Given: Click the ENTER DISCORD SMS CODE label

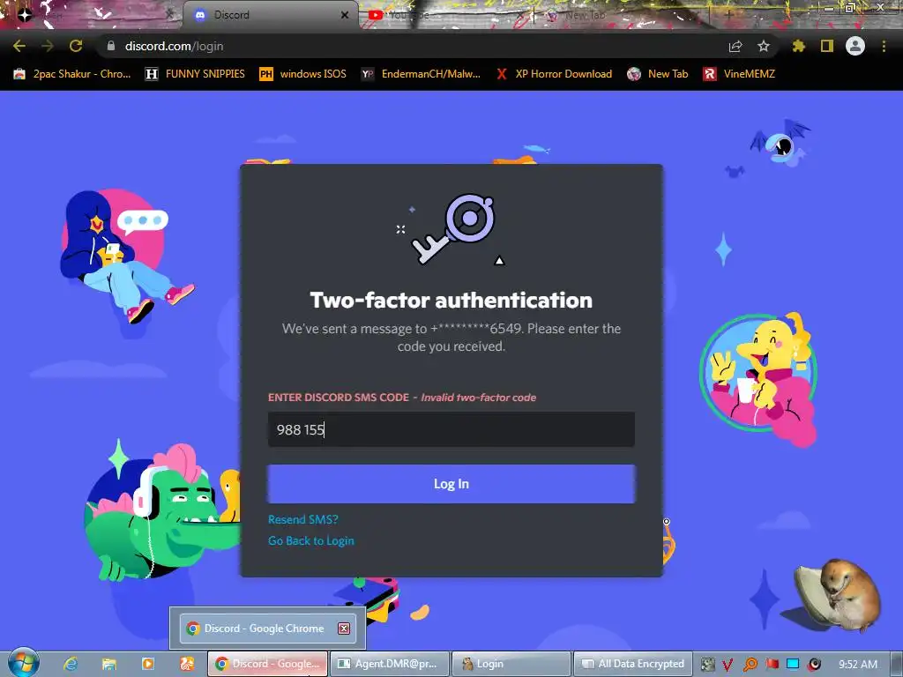Looking at the screenshot, I should 339,398.
